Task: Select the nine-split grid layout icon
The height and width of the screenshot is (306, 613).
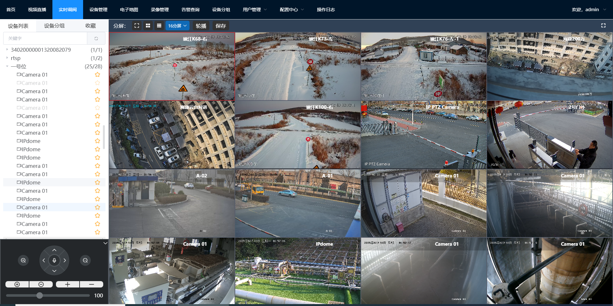Action: point(159,26)
